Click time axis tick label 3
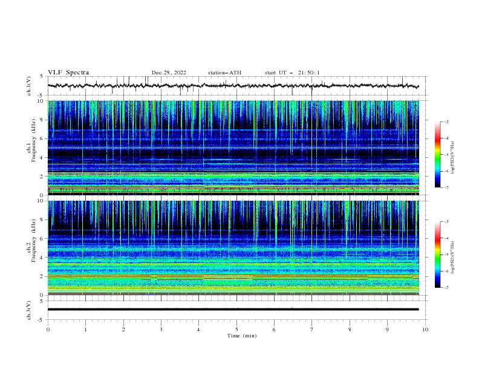 161,329
